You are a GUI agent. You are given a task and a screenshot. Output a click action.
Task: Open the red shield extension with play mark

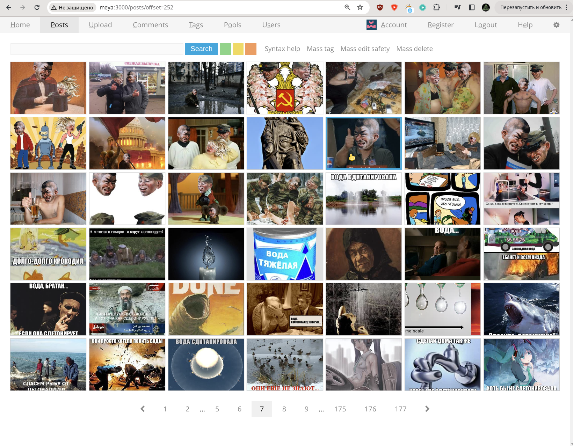(x=394, y=7)
